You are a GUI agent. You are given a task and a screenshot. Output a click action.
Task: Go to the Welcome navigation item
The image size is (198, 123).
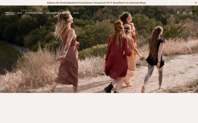point(10,13)
